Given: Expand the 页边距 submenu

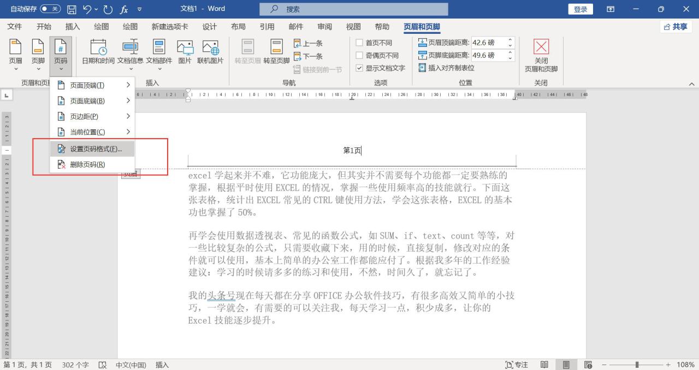Looking at the screenshot, I should point(92,116).
